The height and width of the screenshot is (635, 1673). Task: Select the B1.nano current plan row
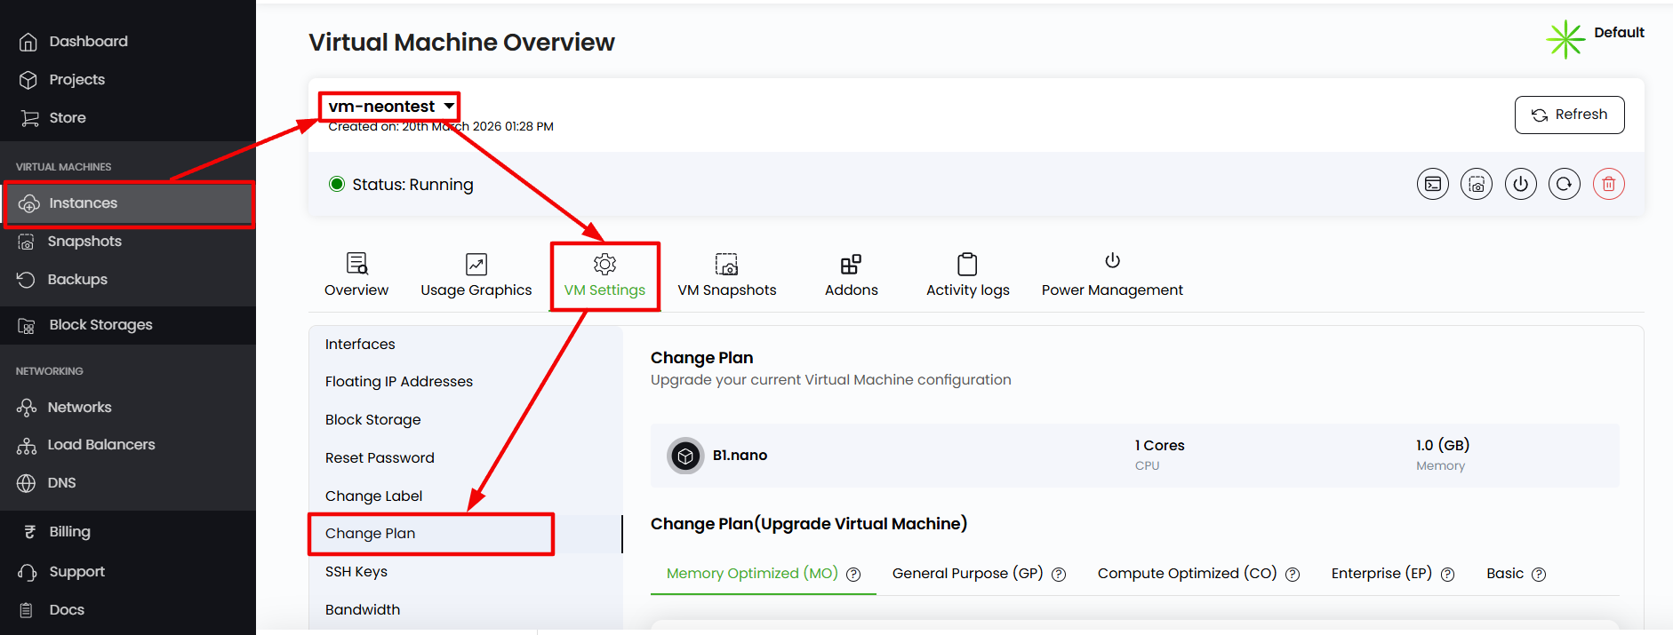pos(1133,456)
